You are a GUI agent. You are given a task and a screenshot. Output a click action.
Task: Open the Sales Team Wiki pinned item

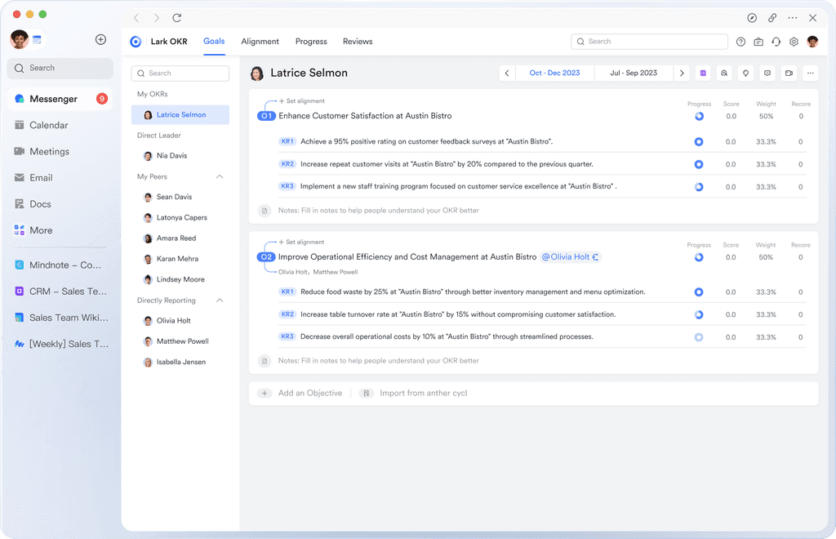(60, 318)
